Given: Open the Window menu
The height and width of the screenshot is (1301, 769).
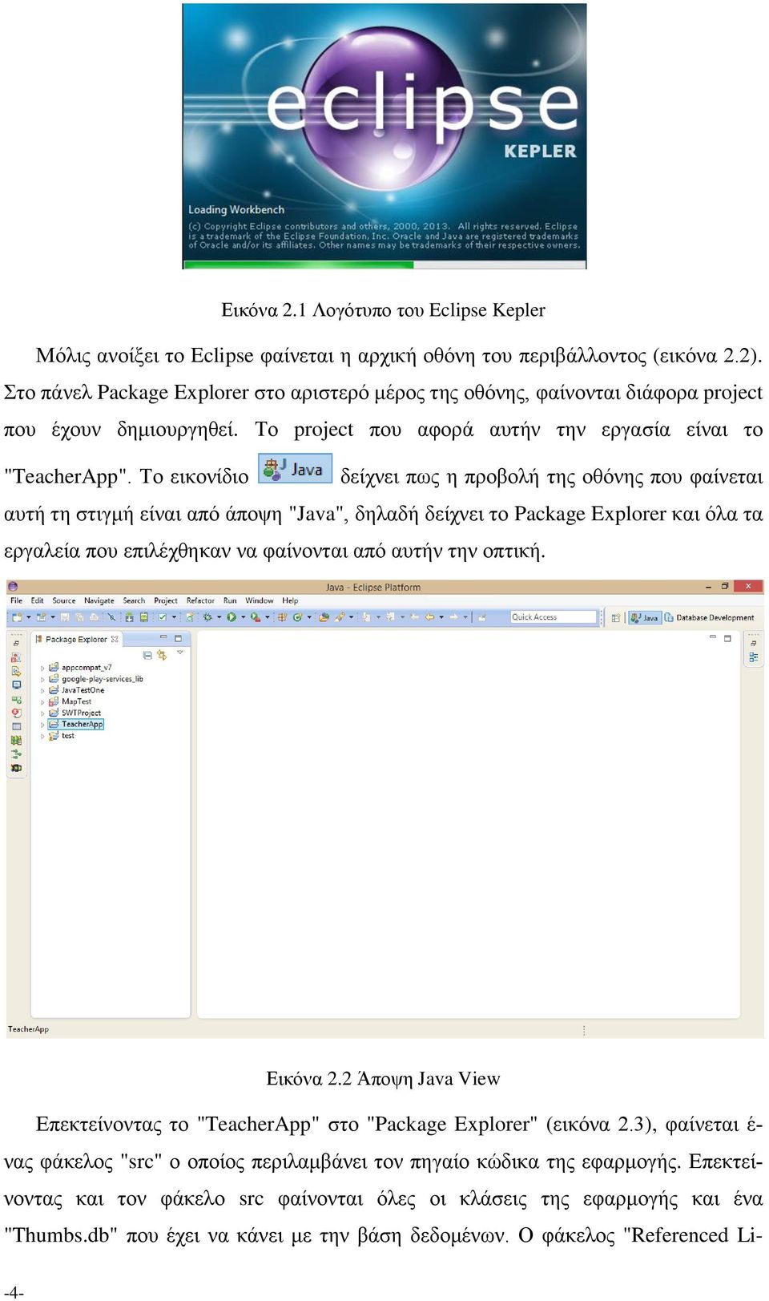Looking at the screenshot, I should (260, 600).
